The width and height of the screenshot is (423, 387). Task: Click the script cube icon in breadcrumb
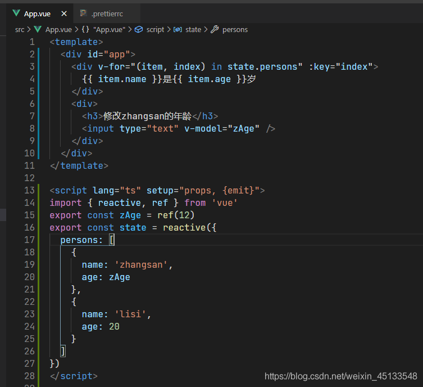[x=139, y=29]
